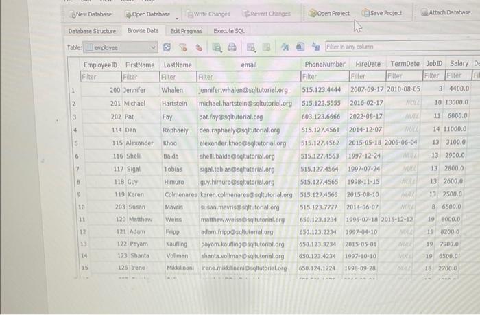
Task: Select row number 1 header
Action: [x=73, y=91]
